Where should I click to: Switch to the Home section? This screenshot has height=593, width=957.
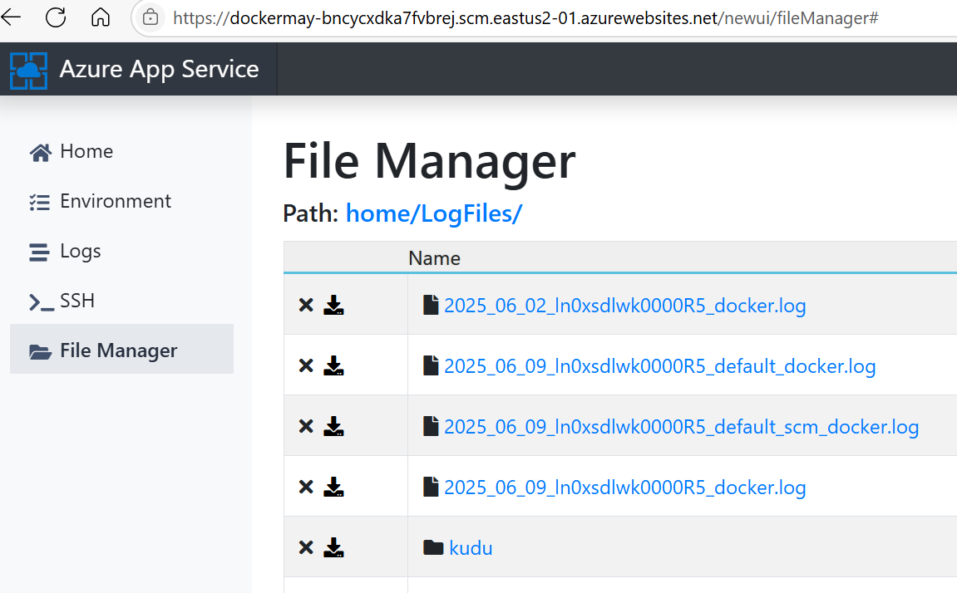coord(86,151)
